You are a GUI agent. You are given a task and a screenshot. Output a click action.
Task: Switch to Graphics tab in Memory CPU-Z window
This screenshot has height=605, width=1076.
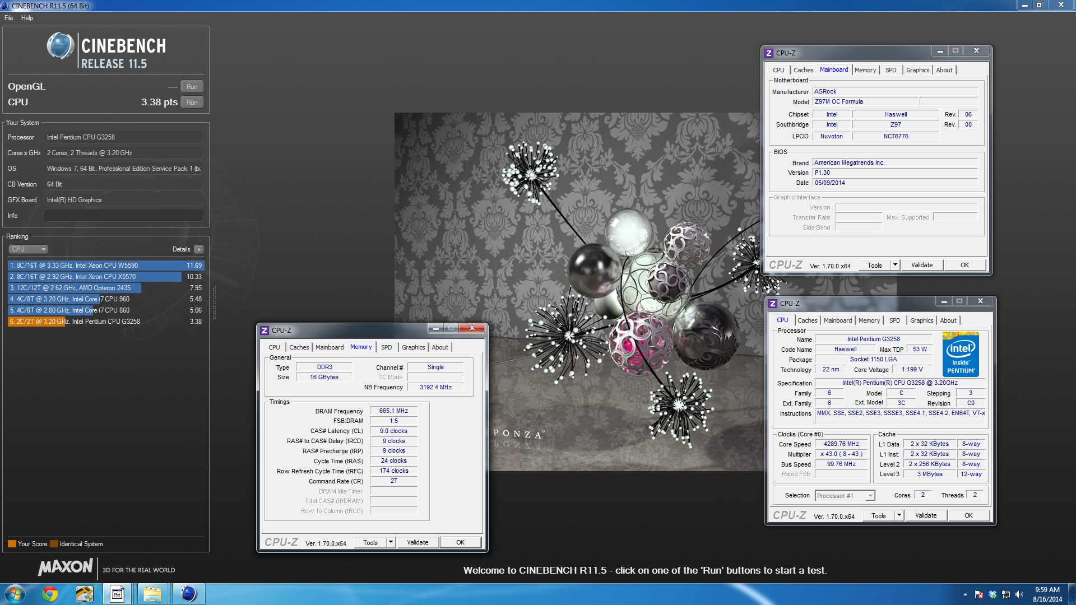[414, 347]
